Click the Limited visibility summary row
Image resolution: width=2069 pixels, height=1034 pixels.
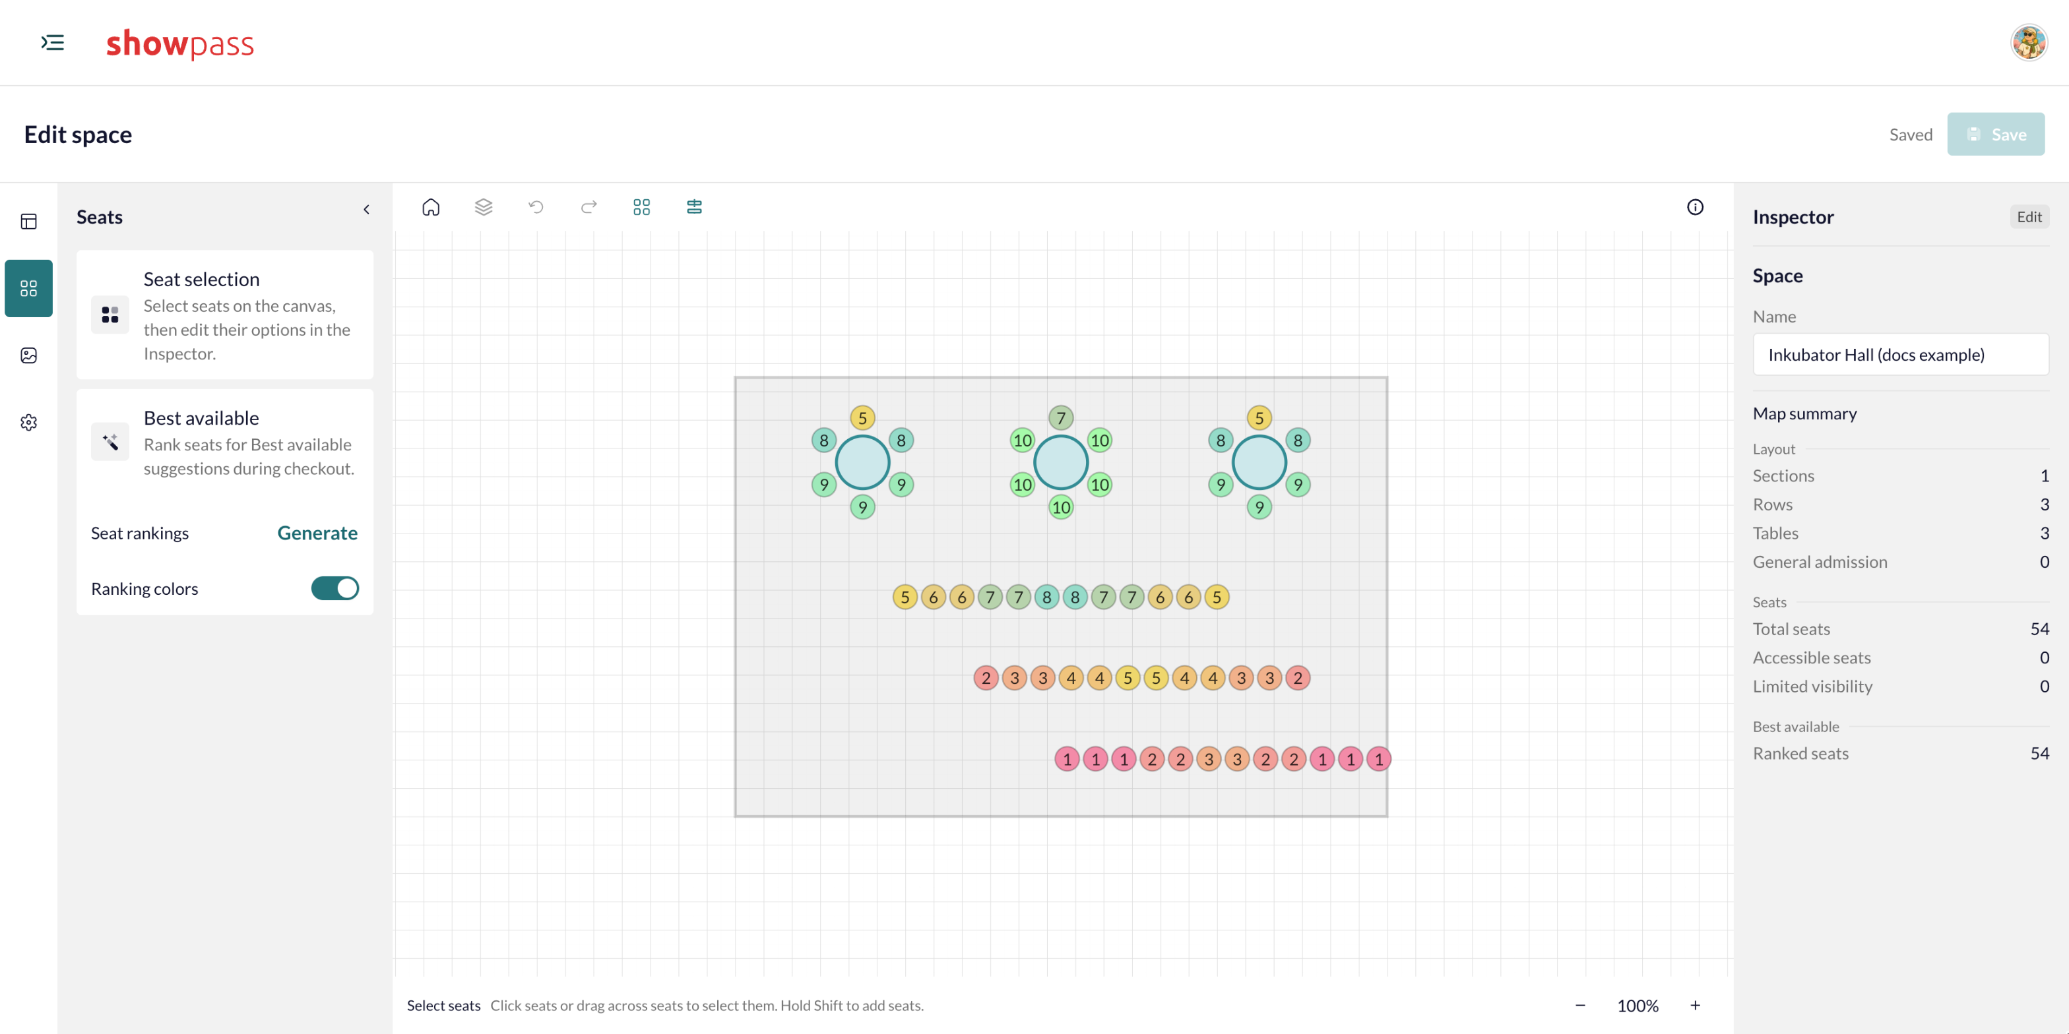1900,686
